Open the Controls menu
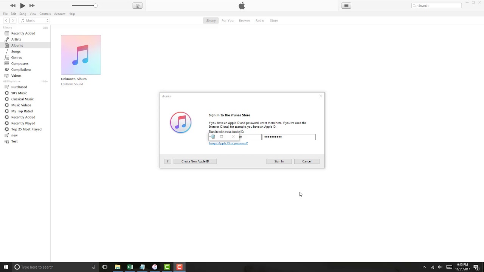The width and height of the screenshot is (484, 272). point(45,14)
